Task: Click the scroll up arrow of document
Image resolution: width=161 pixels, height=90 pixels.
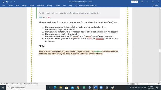Action: tap(160, 9)
